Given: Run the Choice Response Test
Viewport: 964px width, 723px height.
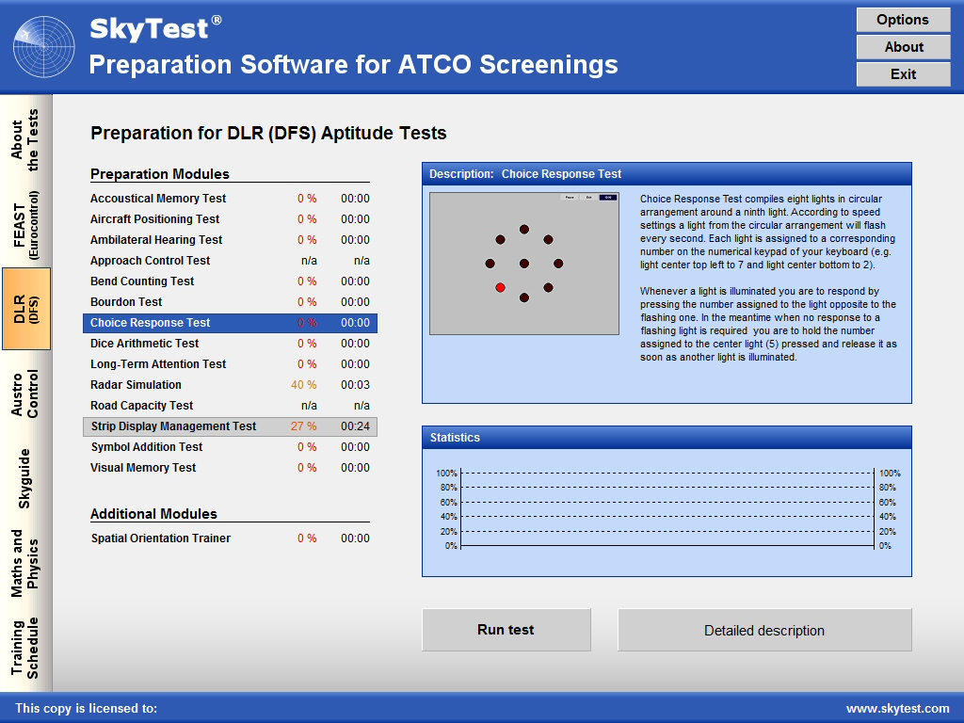Looking at the screenshot, I should 506,630.
